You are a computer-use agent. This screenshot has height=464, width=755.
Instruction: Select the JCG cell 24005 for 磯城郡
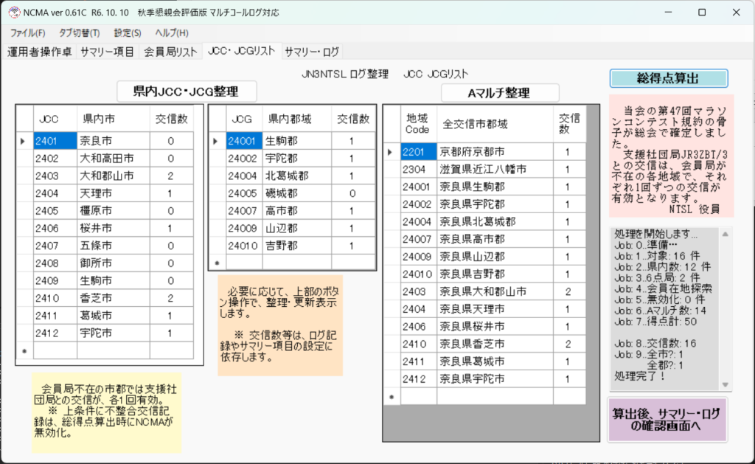(244, 193)
